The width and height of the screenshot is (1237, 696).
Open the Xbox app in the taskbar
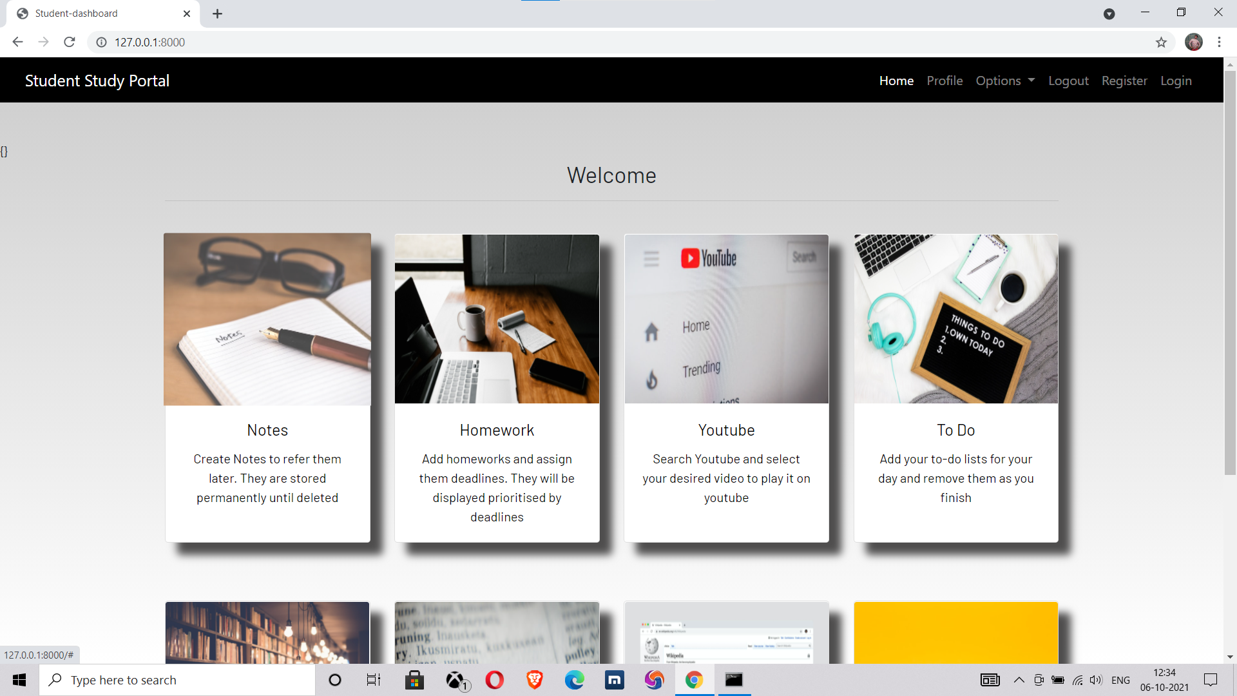pyautogui.click(x=455, y=680)
